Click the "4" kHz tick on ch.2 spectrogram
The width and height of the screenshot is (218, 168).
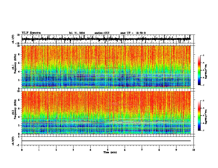pyautogui.click(x=19, y=117)
